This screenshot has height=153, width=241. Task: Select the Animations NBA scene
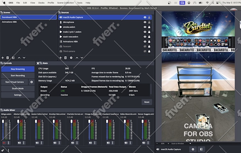pyautogui.click(x=29, y=22)
